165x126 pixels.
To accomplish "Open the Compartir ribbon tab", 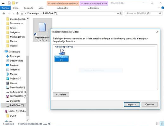I will 29,8.
